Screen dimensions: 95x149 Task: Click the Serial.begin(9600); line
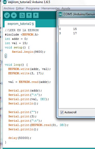coord(29,52)
